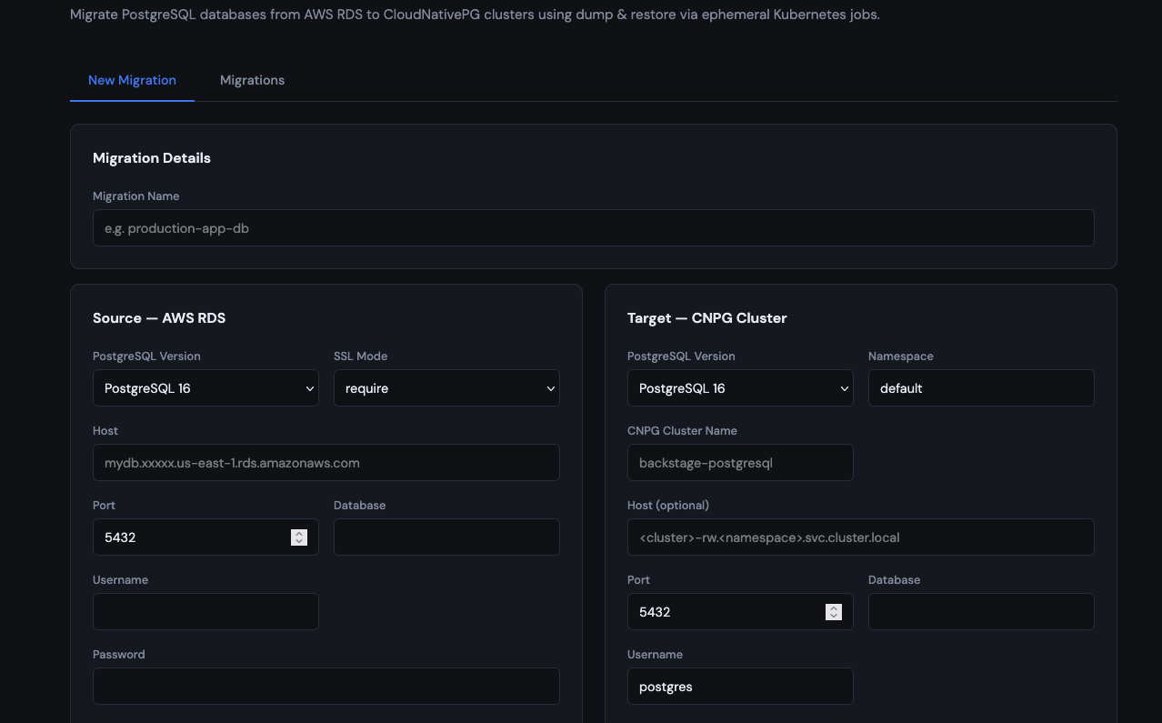Click the Migration Name label
The width and height of the screenshot is (1162, 723).
[x=136, y=196]
